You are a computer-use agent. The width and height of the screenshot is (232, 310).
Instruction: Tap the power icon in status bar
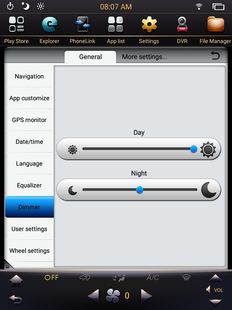pos(10,7)
